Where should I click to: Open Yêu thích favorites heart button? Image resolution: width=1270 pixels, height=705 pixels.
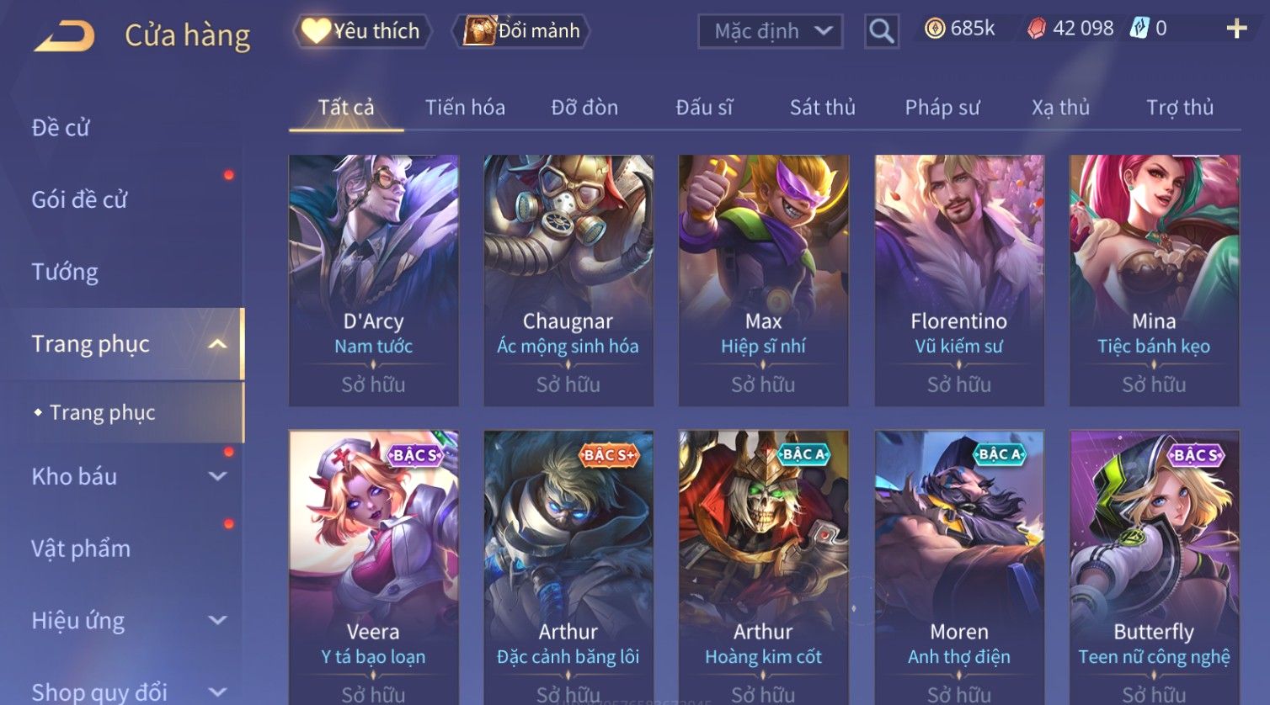tap(362, 31)
